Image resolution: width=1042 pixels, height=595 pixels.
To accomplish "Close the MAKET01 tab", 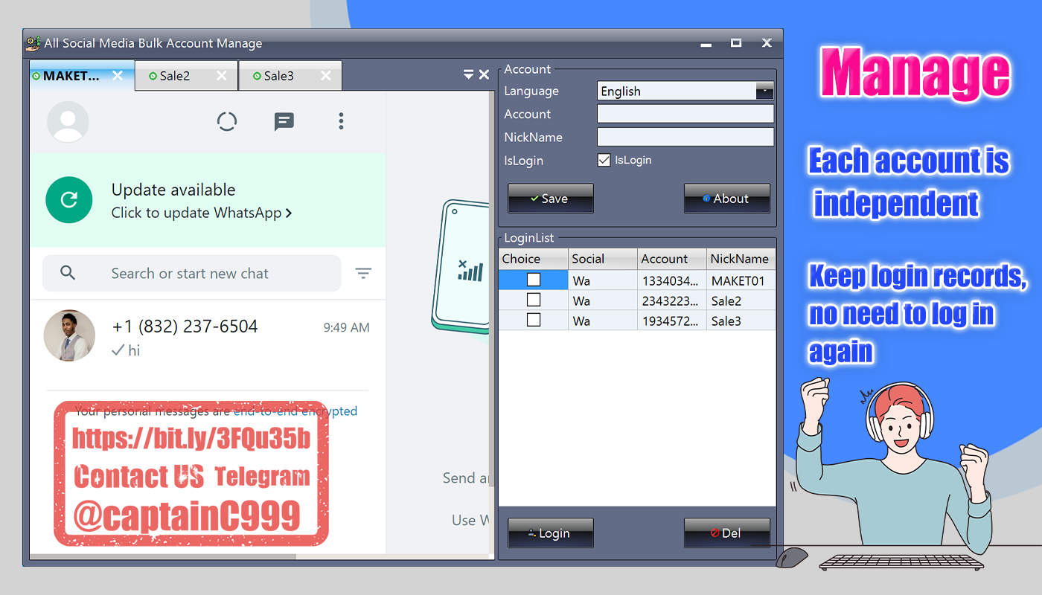I will (x=118, y=76).
